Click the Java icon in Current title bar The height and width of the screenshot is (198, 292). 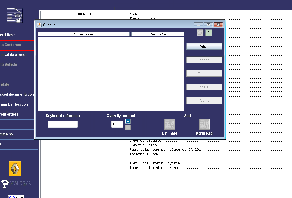click(39, 25)
